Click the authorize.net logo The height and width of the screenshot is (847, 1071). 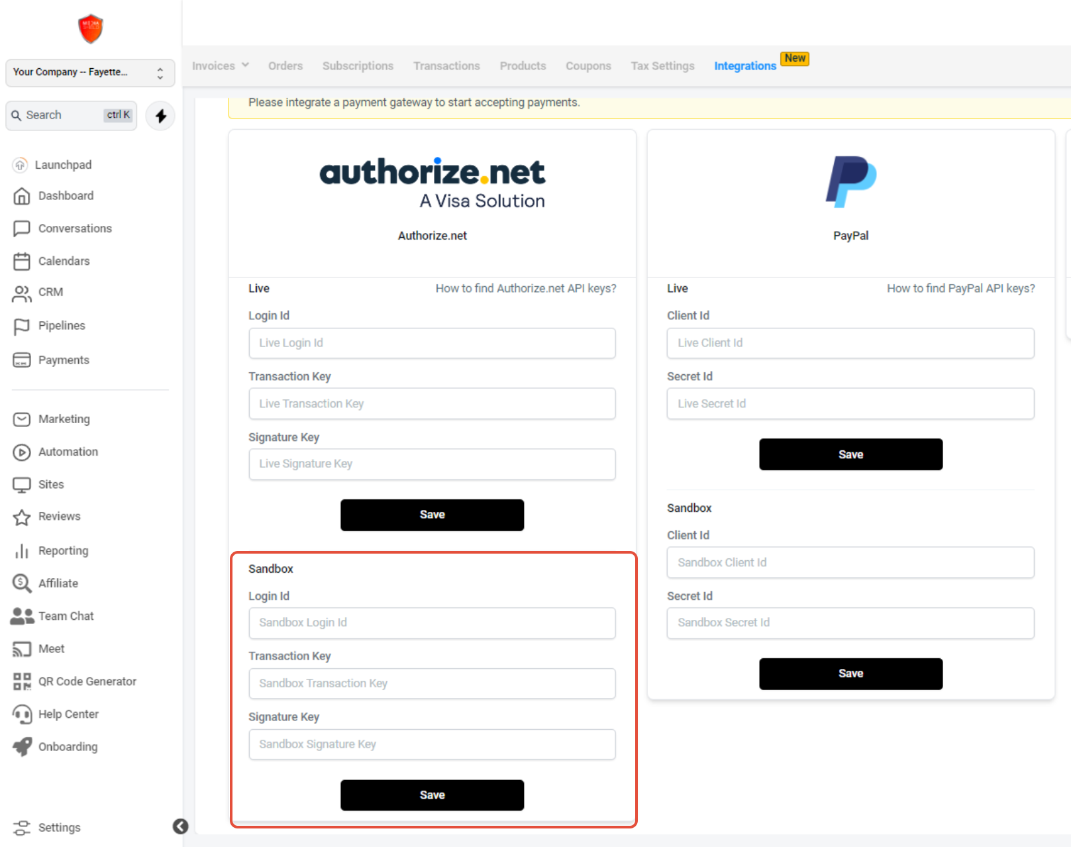pyautogui.click(x=433, y=183)
